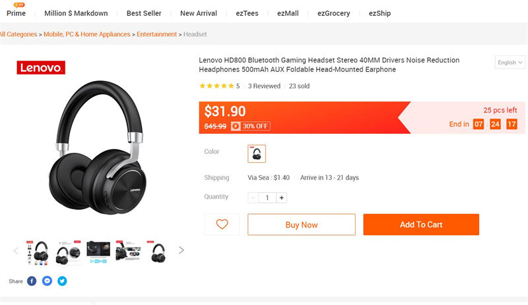Select the black headset color option
This screenshot has height=305, width=528.
click(x=257, y=153)
